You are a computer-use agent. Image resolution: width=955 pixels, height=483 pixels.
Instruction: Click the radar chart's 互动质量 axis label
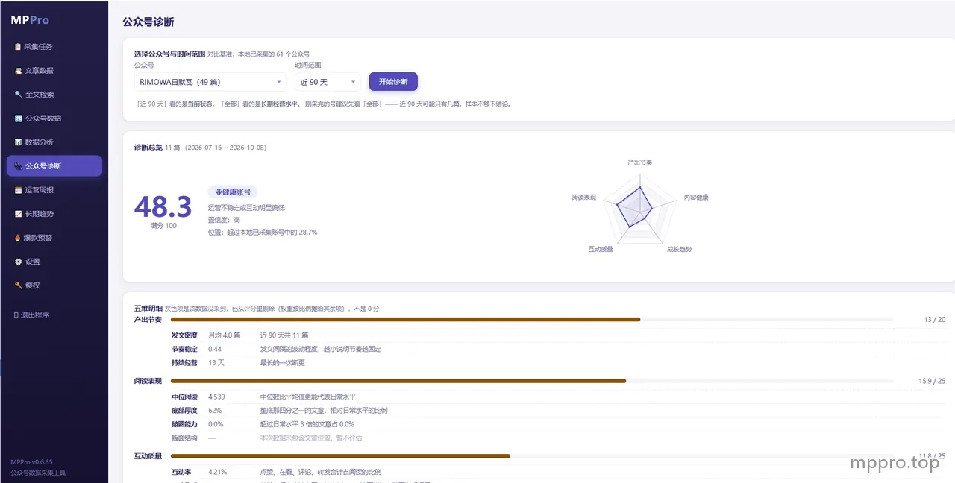pos(601,249)
